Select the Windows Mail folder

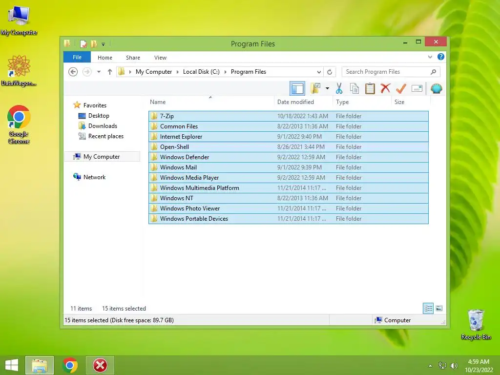[288, 167]
